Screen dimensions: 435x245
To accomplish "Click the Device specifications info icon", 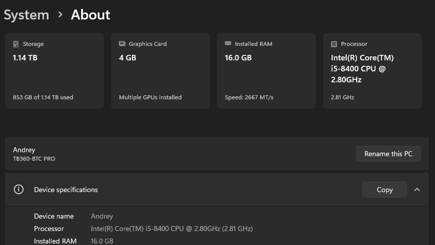I will tap(18, 190).
